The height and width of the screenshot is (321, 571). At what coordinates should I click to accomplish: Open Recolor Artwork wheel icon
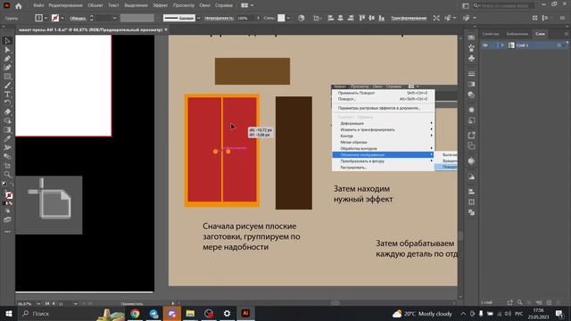tap(302, 18)
